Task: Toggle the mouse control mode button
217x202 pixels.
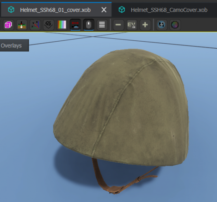Action: tap(89, 25)
